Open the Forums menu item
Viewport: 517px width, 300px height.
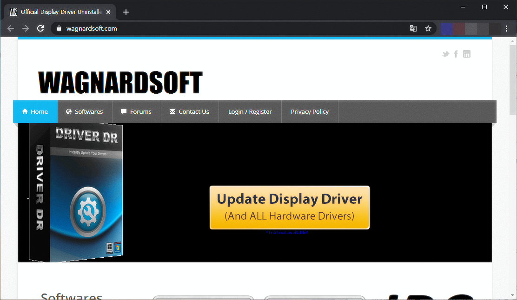pos(137,111)
